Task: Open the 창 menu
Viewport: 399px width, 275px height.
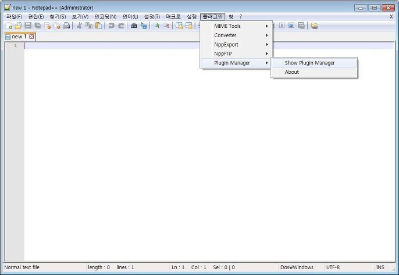Action: (x=231, y=17)
